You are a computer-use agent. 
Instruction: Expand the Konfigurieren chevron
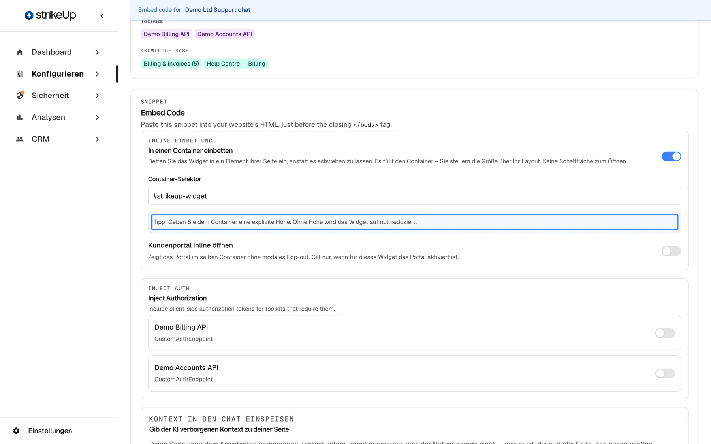coord(97,74)
